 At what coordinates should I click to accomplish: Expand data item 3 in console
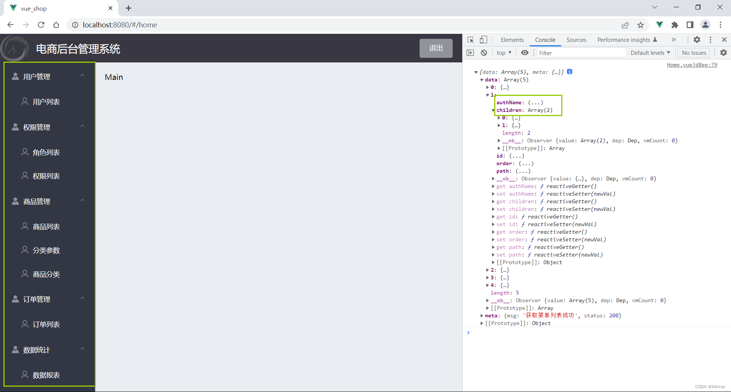tap(487, 278)
